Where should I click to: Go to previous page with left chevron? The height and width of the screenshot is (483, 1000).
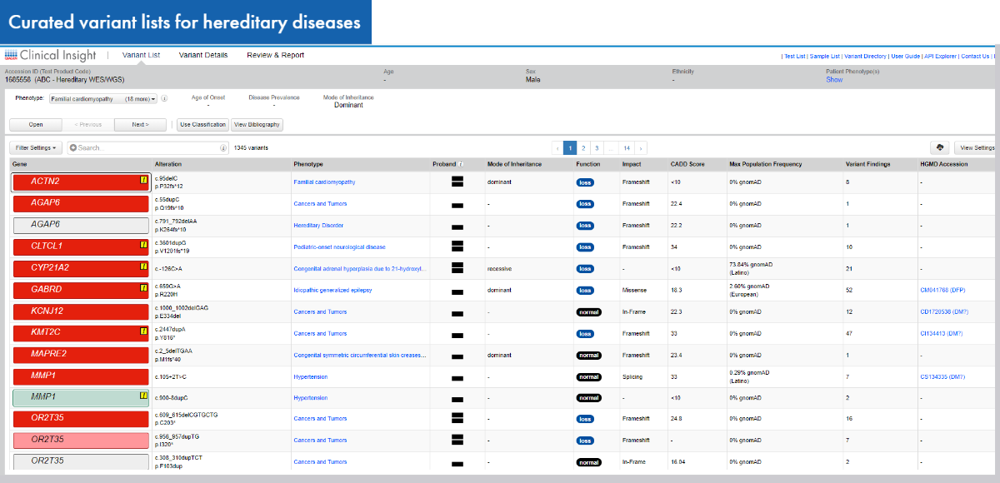coord(557,147)
